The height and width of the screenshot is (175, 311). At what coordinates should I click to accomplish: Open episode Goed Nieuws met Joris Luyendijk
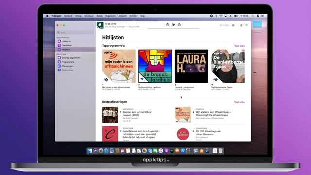pyautogui.click(x=141, y=134)
